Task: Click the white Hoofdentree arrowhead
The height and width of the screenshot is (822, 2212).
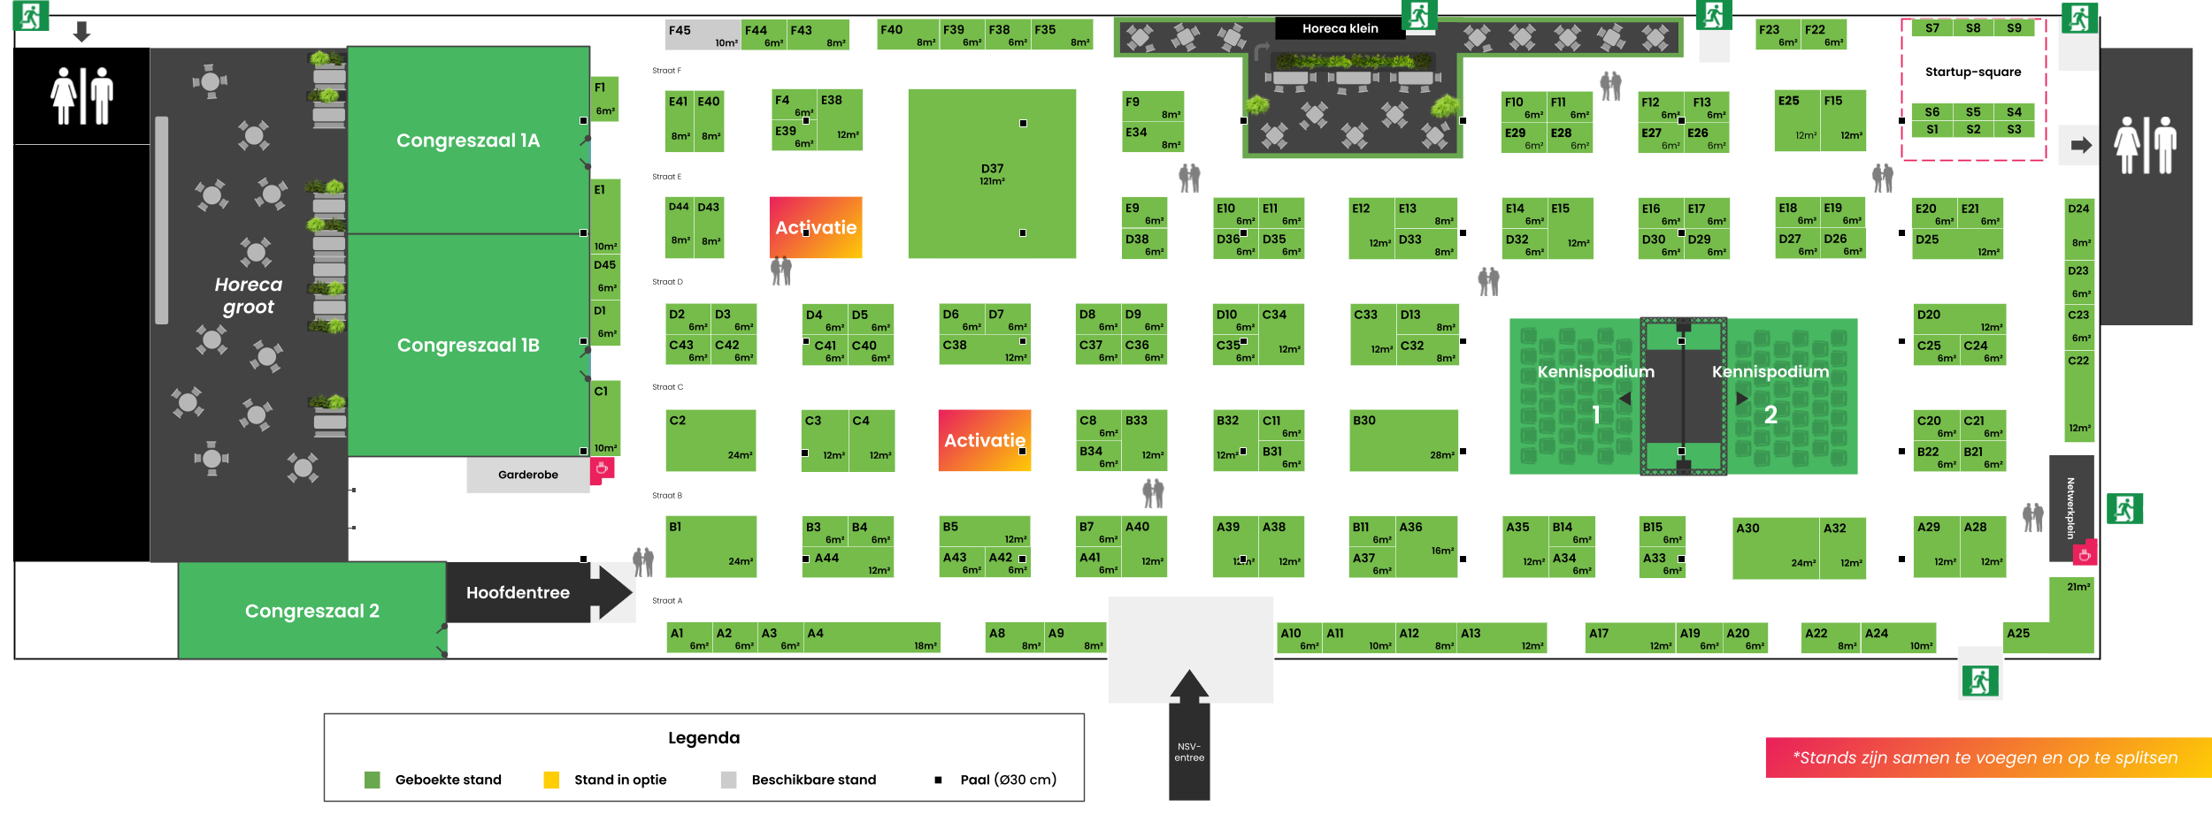Action: (611, 592)
